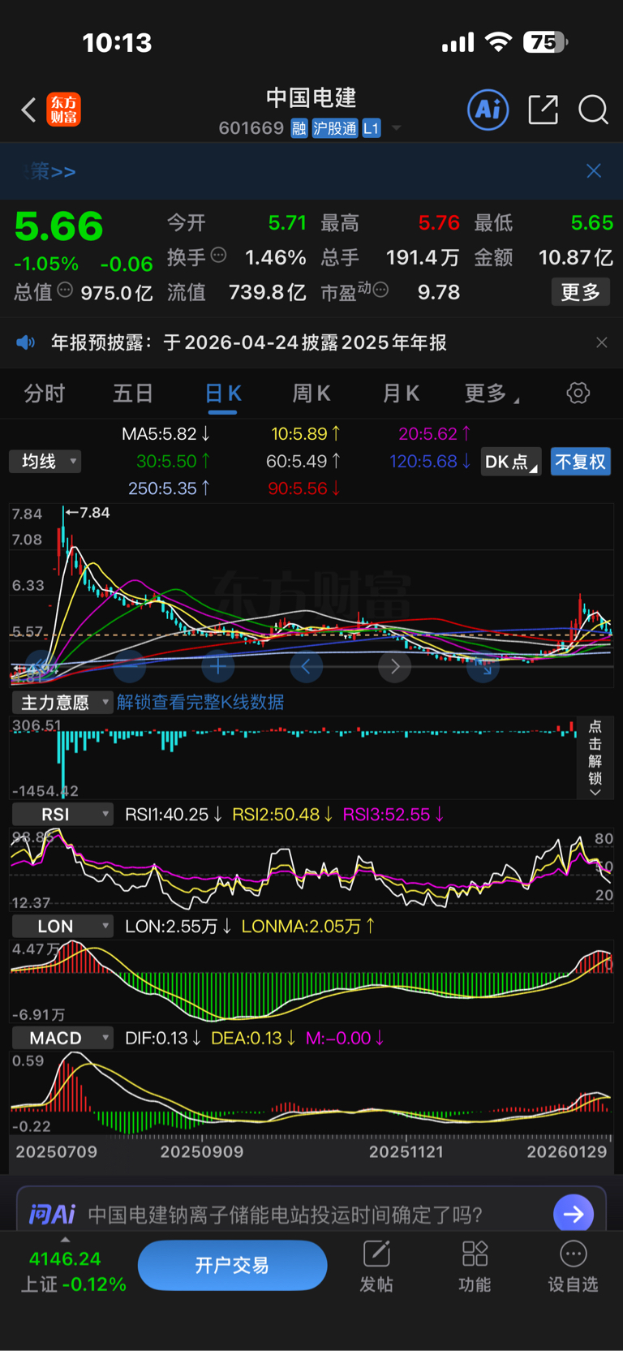Tap the yellow 10:5.89 average value
The width and height of the screenshot is (623, 1351).
pos(306,434)
